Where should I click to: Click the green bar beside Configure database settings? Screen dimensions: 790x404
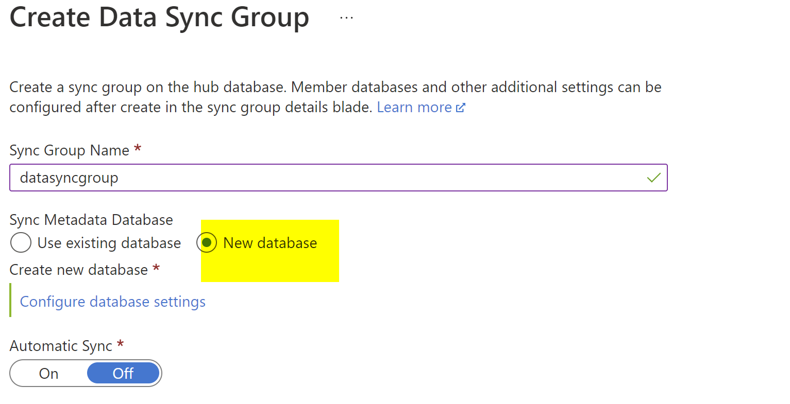(x=10, y=301)
